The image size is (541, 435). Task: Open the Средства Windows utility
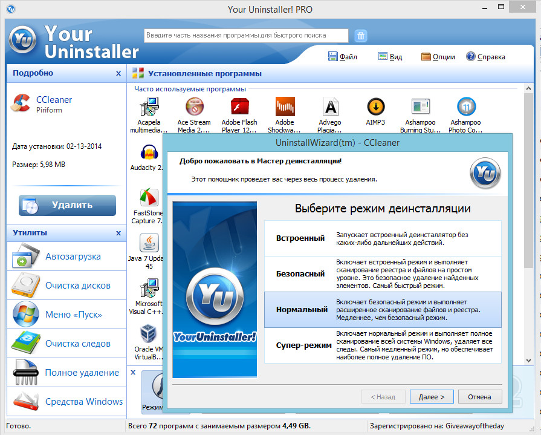pyautogui.click(x=66, y=401)
